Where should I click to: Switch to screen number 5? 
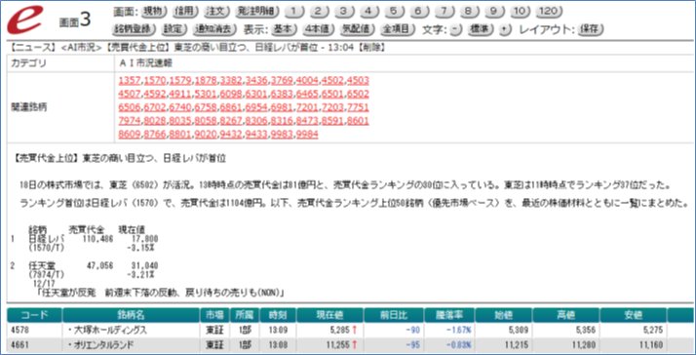coord(393,12)
